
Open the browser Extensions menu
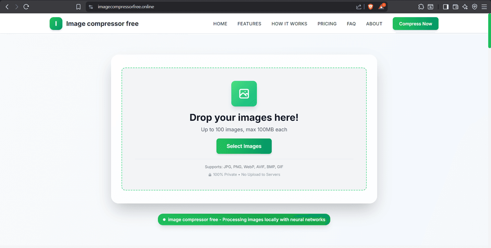point(421,7)
